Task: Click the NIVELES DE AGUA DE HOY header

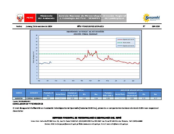Action: coord(131,90)
